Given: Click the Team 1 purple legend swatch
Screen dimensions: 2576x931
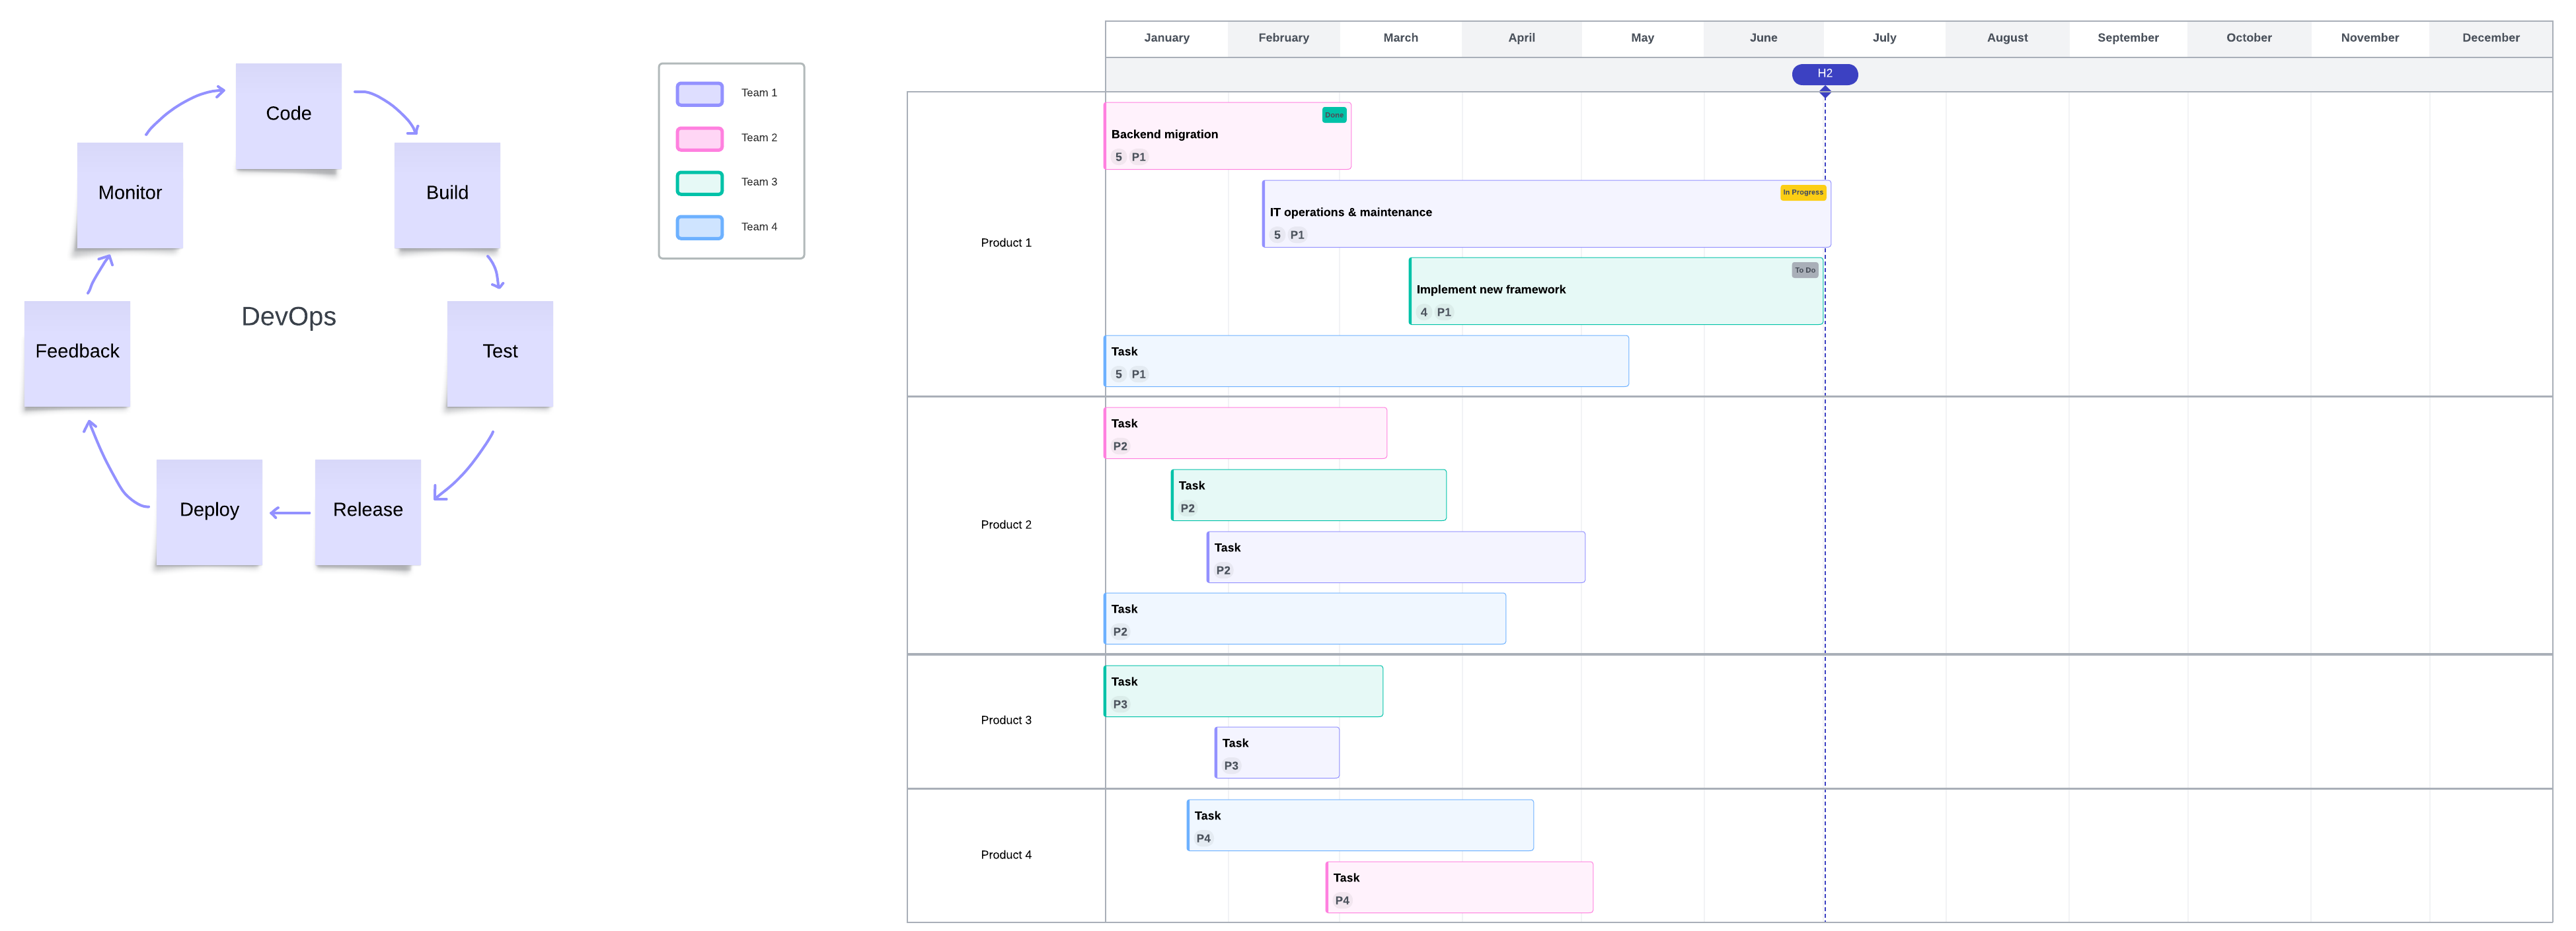Looking at the screenshot, I should coord(699,94).
